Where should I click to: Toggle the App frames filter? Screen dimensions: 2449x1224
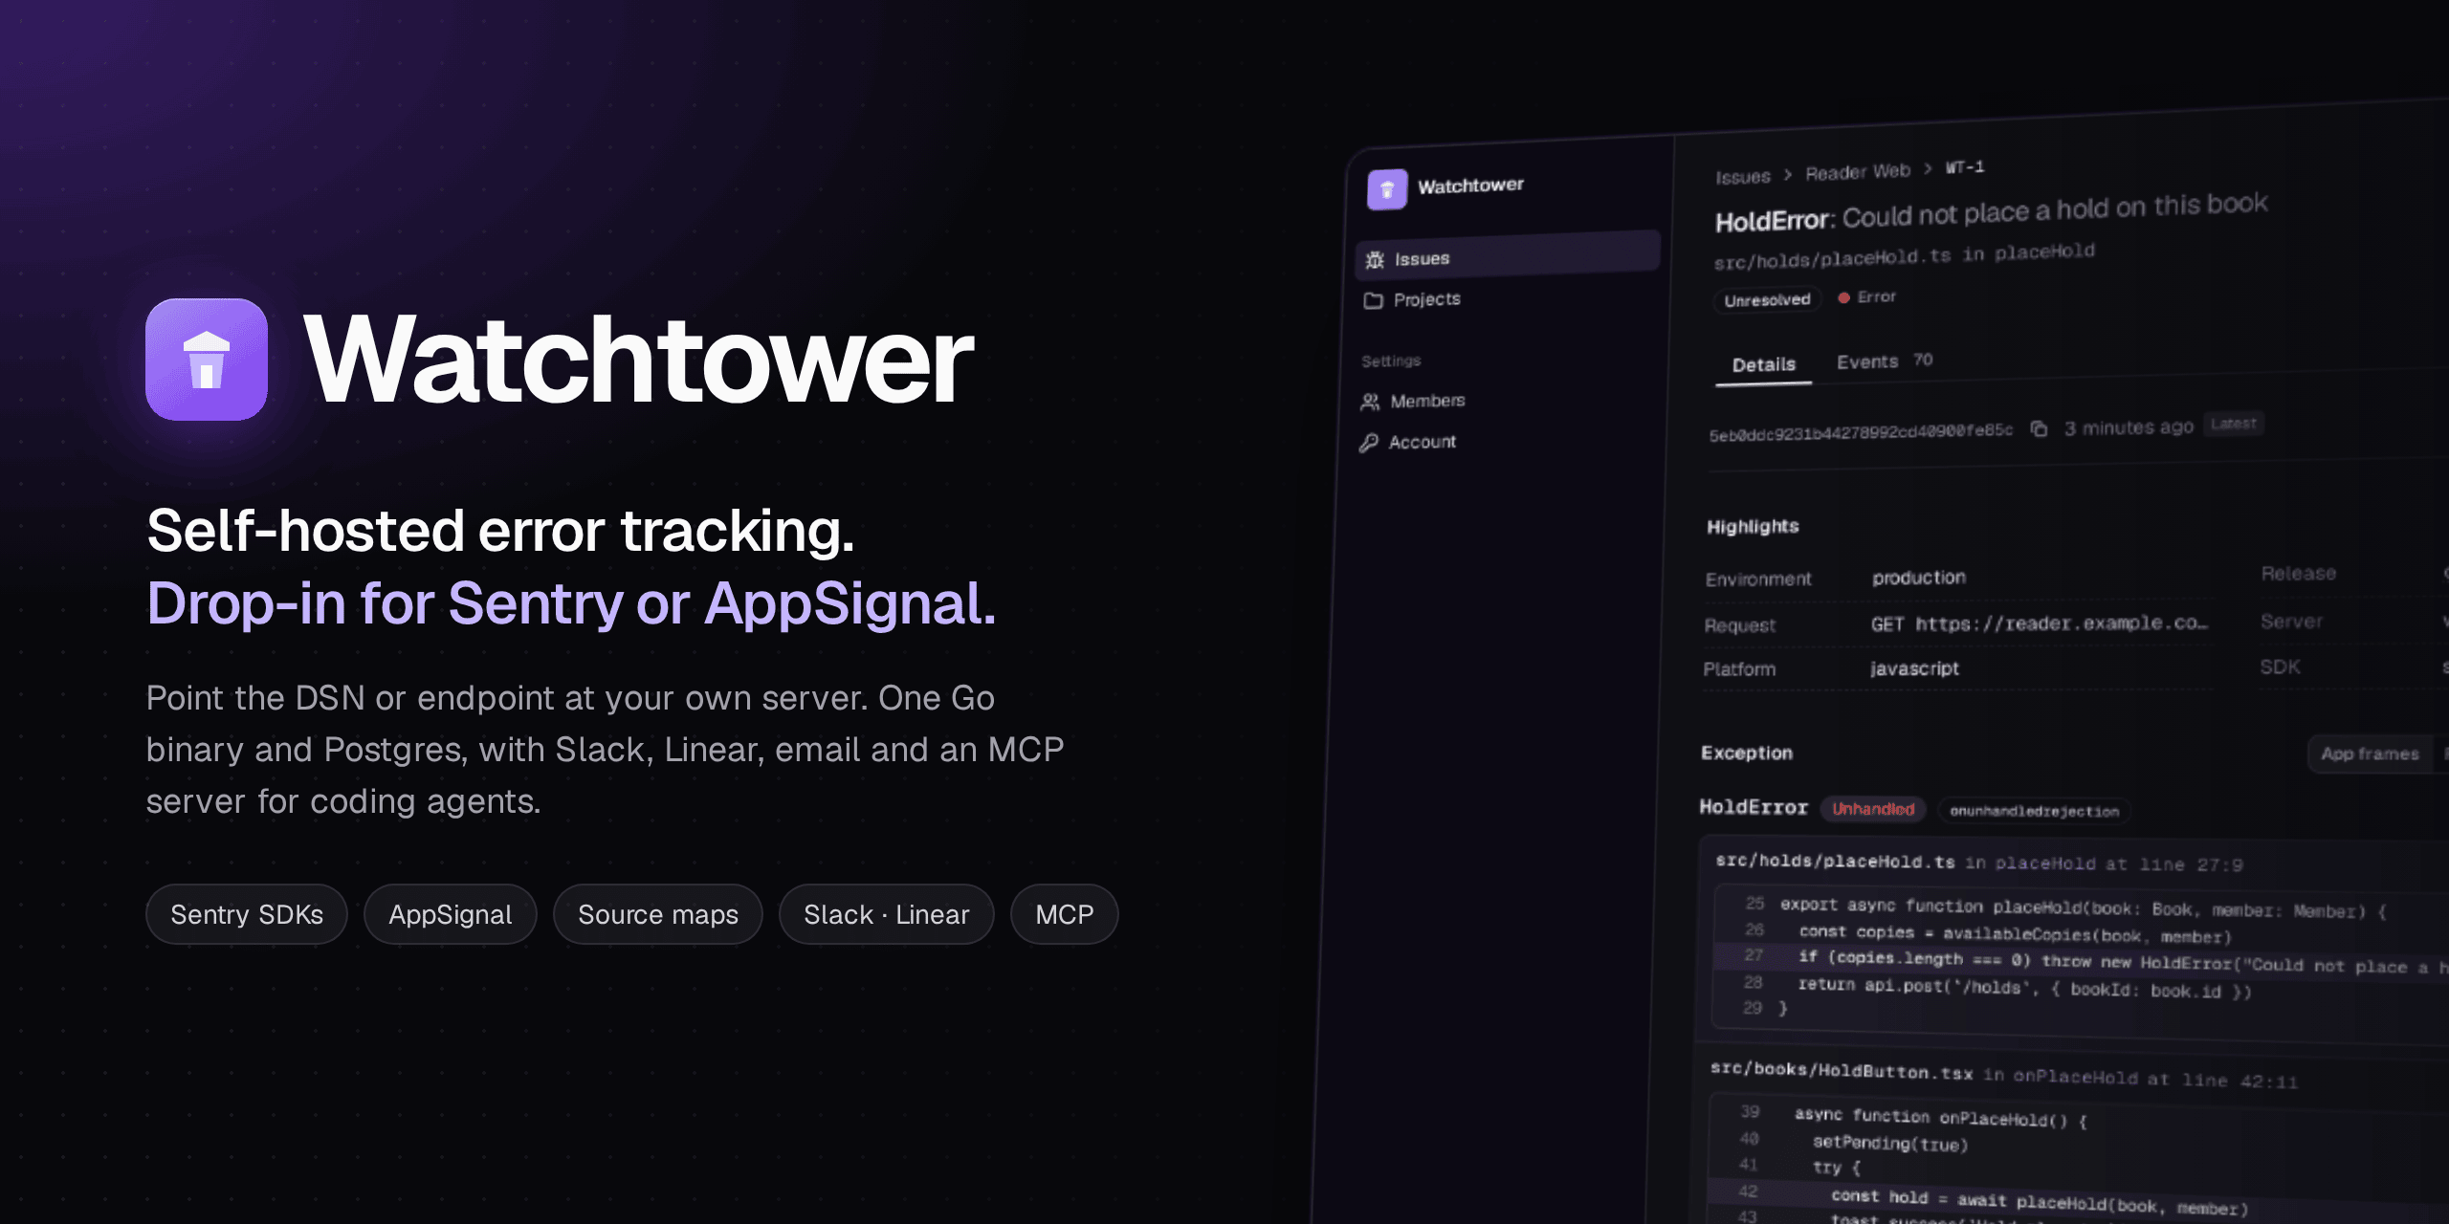(x=2370, y=754)
